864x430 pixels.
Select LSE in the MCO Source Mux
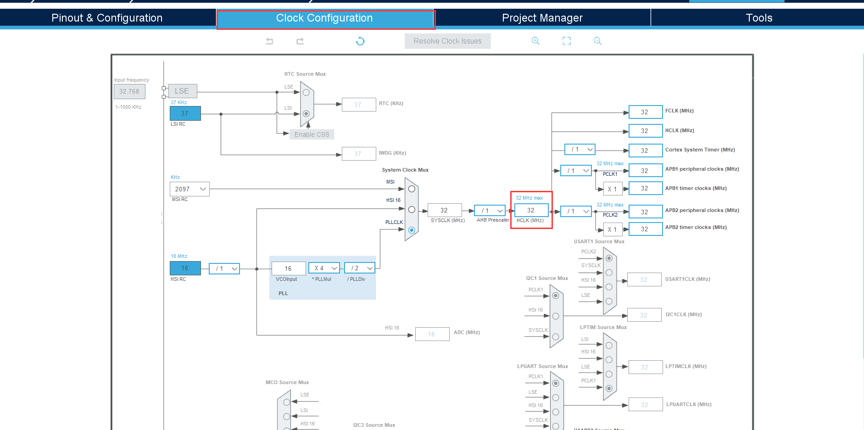[287, 402]
